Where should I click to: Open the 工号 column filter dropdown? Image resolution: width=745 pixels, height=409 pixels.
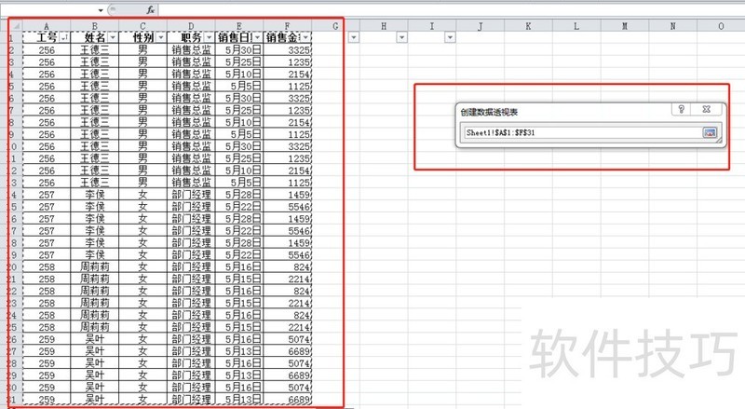(x=64, y=37)
